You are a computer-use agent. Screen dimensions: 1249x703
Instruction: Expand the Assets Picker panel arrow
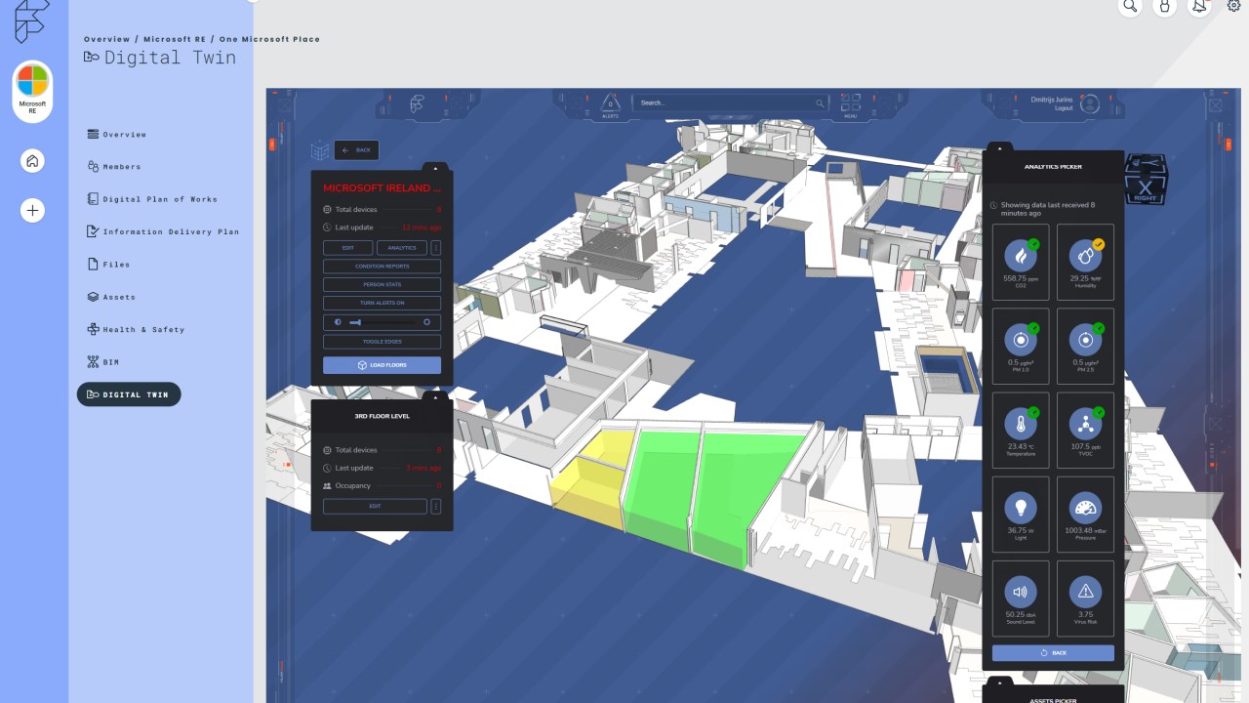[x=1000, y=681]
